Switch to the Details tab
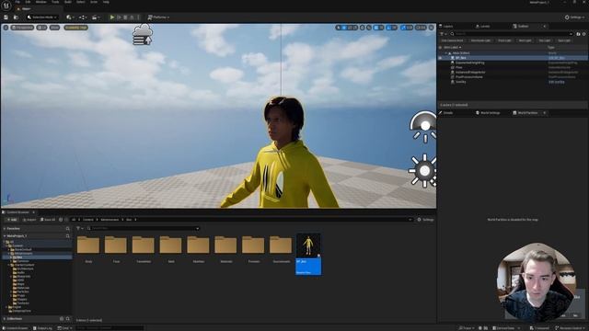Image resolution: width=589 pixels, height=331 pixels. click(446, 112)
